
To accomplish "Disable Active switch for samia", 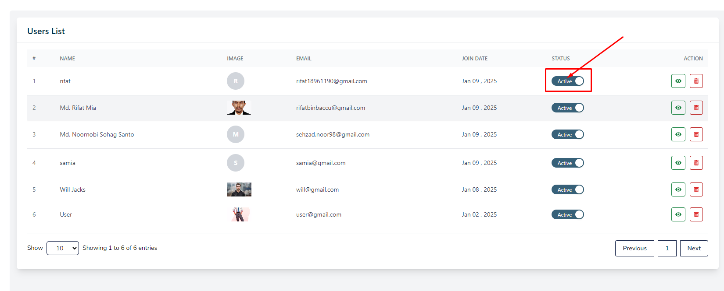I will 568,163.
